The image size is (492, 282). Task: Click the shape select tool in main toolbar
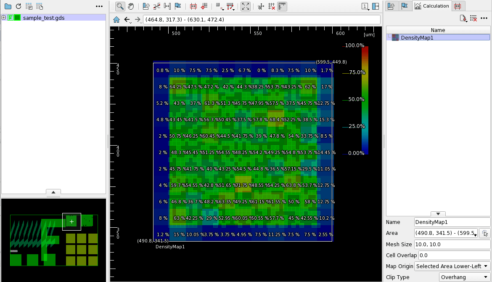[x=146, y=6]
